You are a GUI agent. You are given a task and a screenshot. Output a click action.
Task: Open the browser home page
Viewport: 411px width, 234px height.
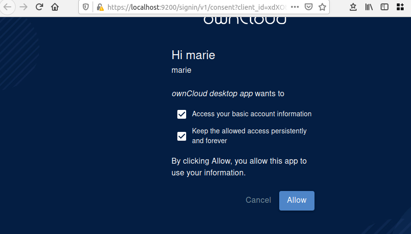[x=55, y=7]
